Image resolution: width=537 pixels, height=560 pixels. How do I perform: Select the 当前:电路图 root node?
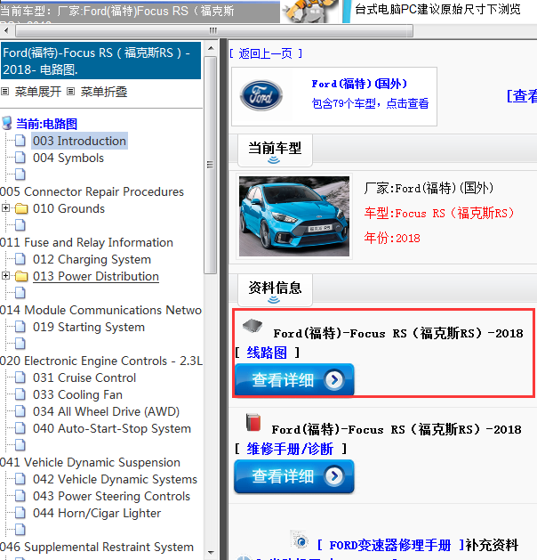click(x=47, y=124)
